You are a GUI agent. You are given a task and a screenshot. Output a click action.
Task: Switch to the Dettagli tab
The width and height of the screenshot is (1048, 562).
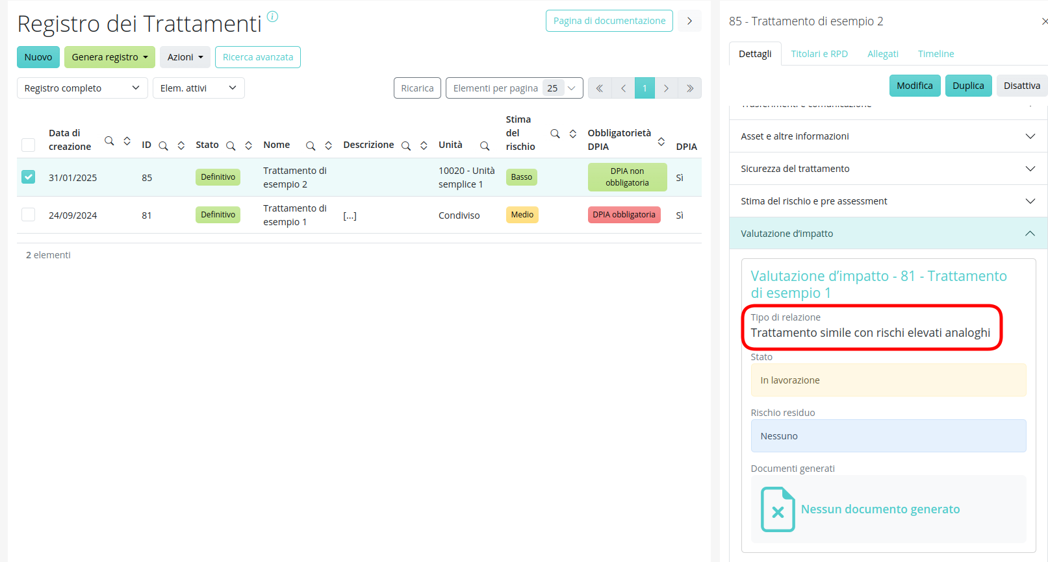pyautogui.click(x=755, y=54)
